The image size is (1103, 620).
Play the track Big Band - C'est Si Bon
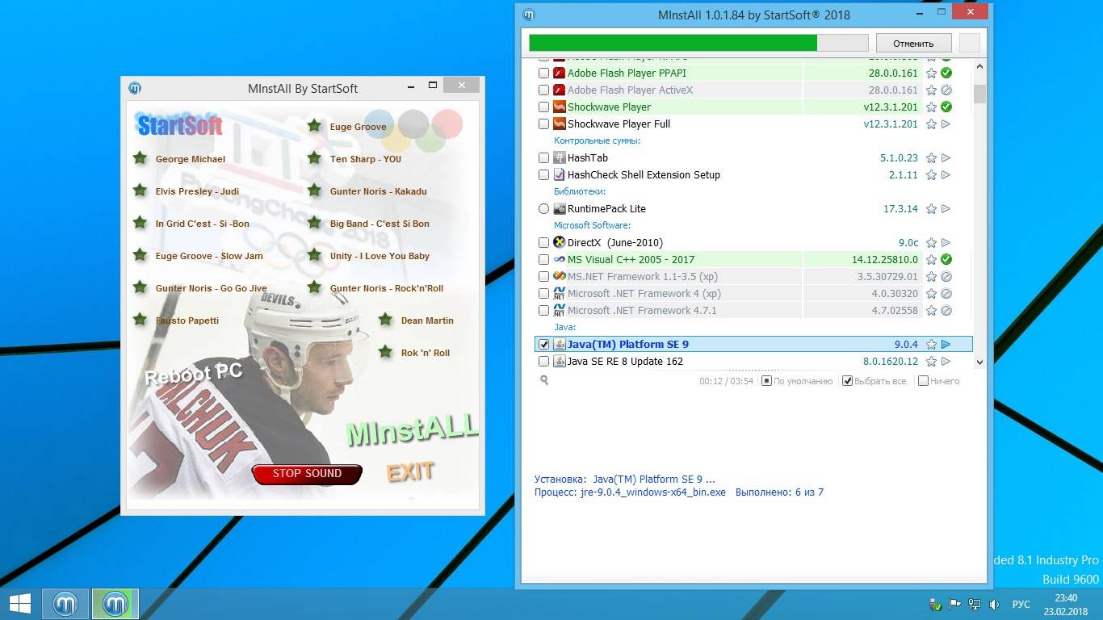pyautogui.click(x=380, y=224)
